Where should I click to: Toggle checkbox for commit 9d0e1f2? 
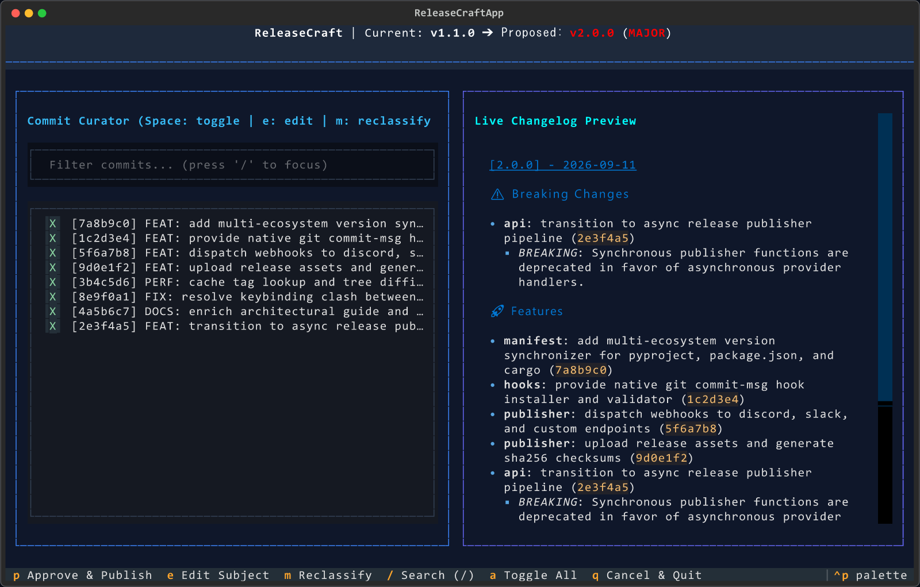(x=52, y=267)
